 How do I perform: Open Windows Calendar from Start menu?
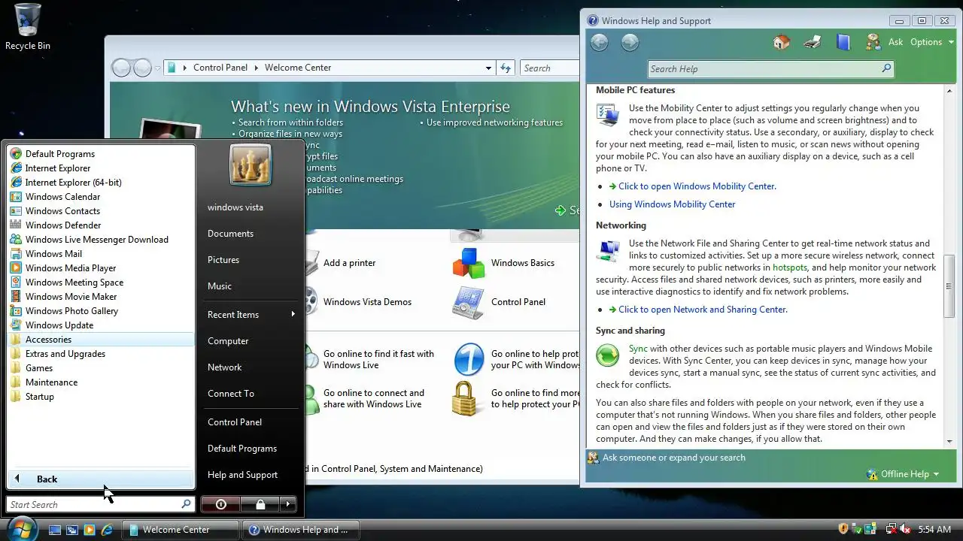click(101, 197)
